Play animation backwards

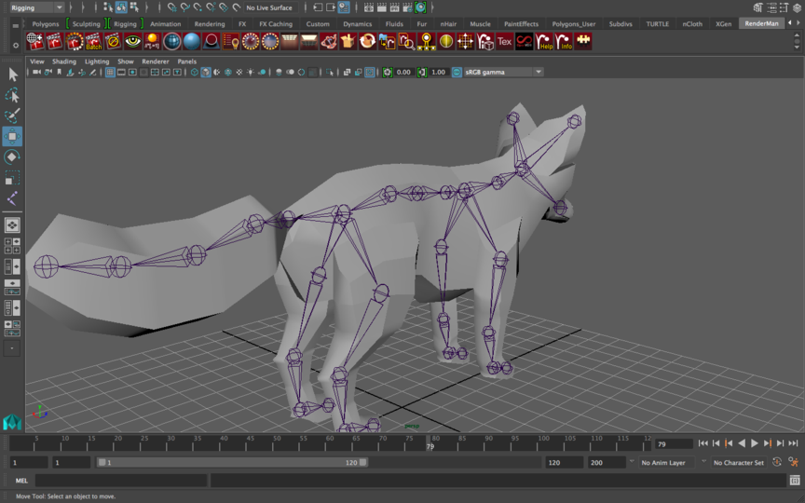pyautogui.click(x=742, y=443)
